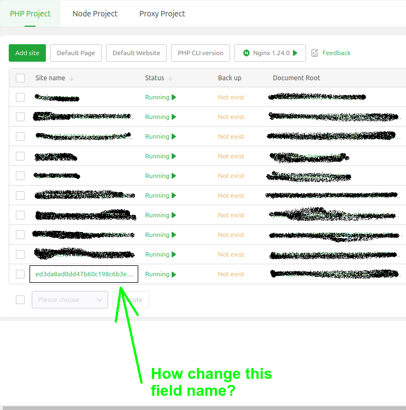Open the Proxy Project tab
The width and height of the screenshot is (406, 410).
pyautogui.click(x=162, y=14)
